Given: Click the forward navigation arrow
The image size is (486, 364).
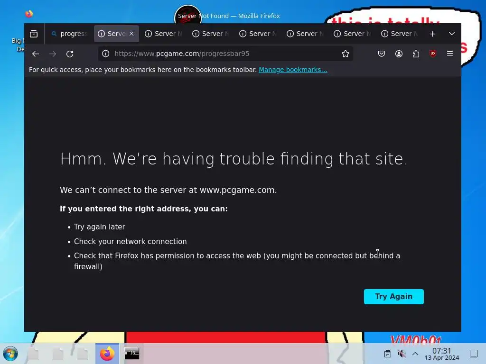Looking at the screenshot, I should tap(53, 54).
